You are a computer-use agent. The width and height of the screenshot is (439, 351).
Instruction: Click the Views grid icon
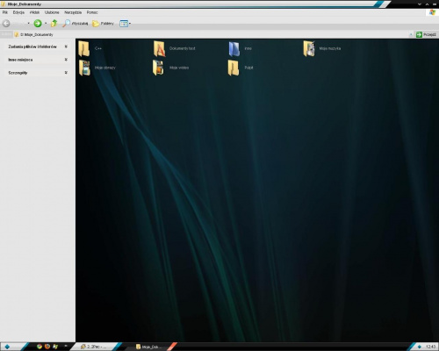pyautogui.click(x=124, y=24)
